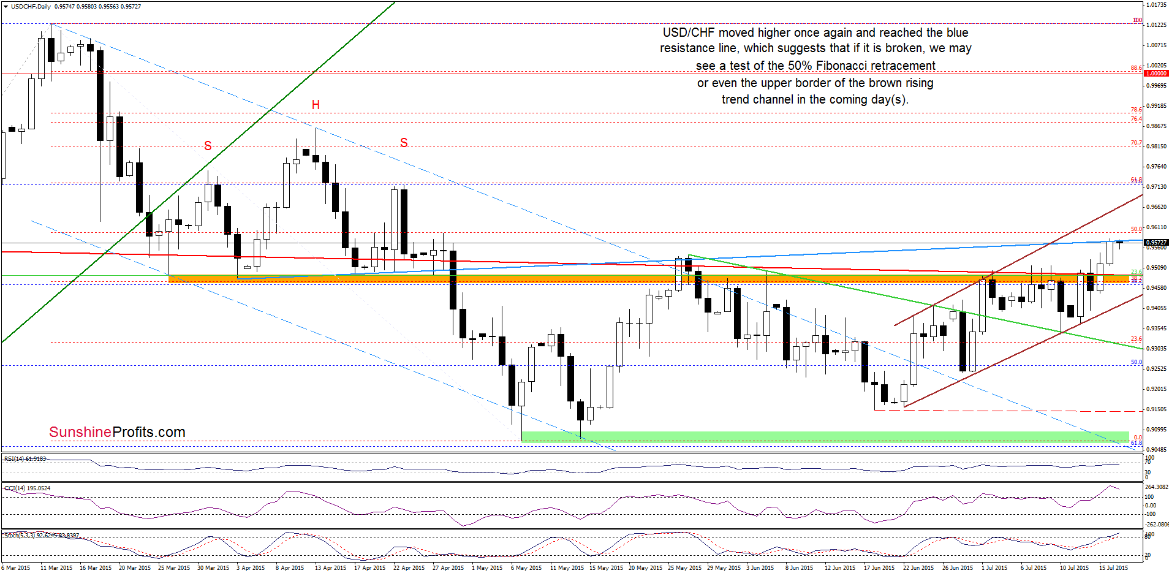The width and height of the screenshot is (1169, 573).
Task: Click the 0.93545 price axis label
Action: tap(1157, 328)
